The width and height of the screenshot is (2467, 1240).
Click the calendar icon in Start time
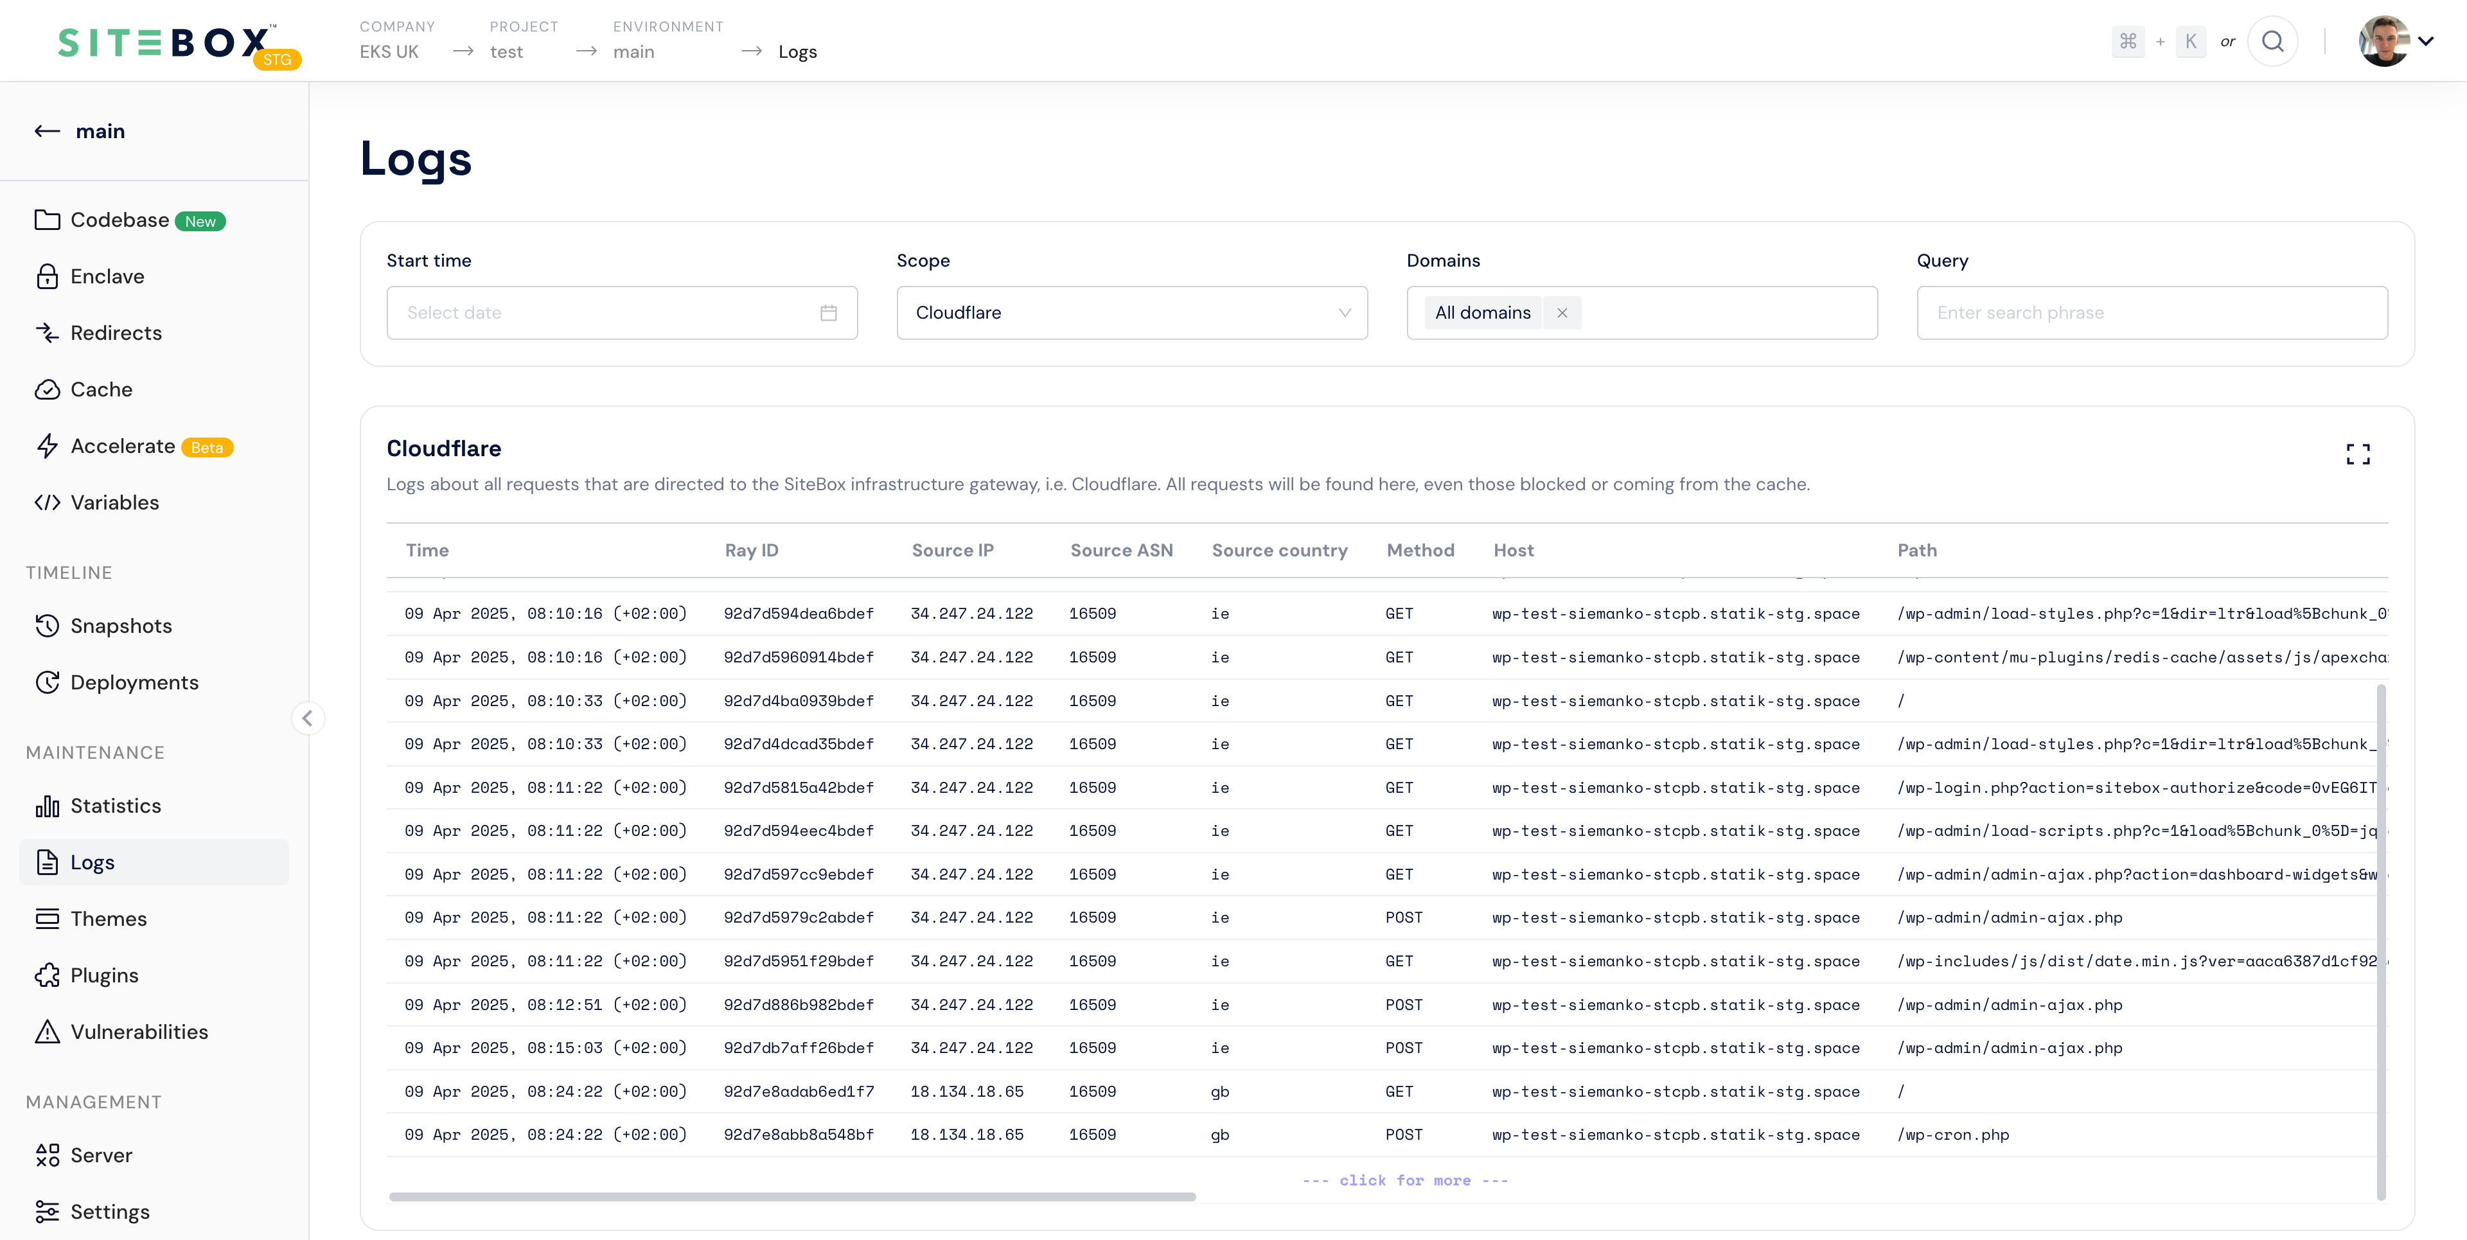(x=828, y=313)
